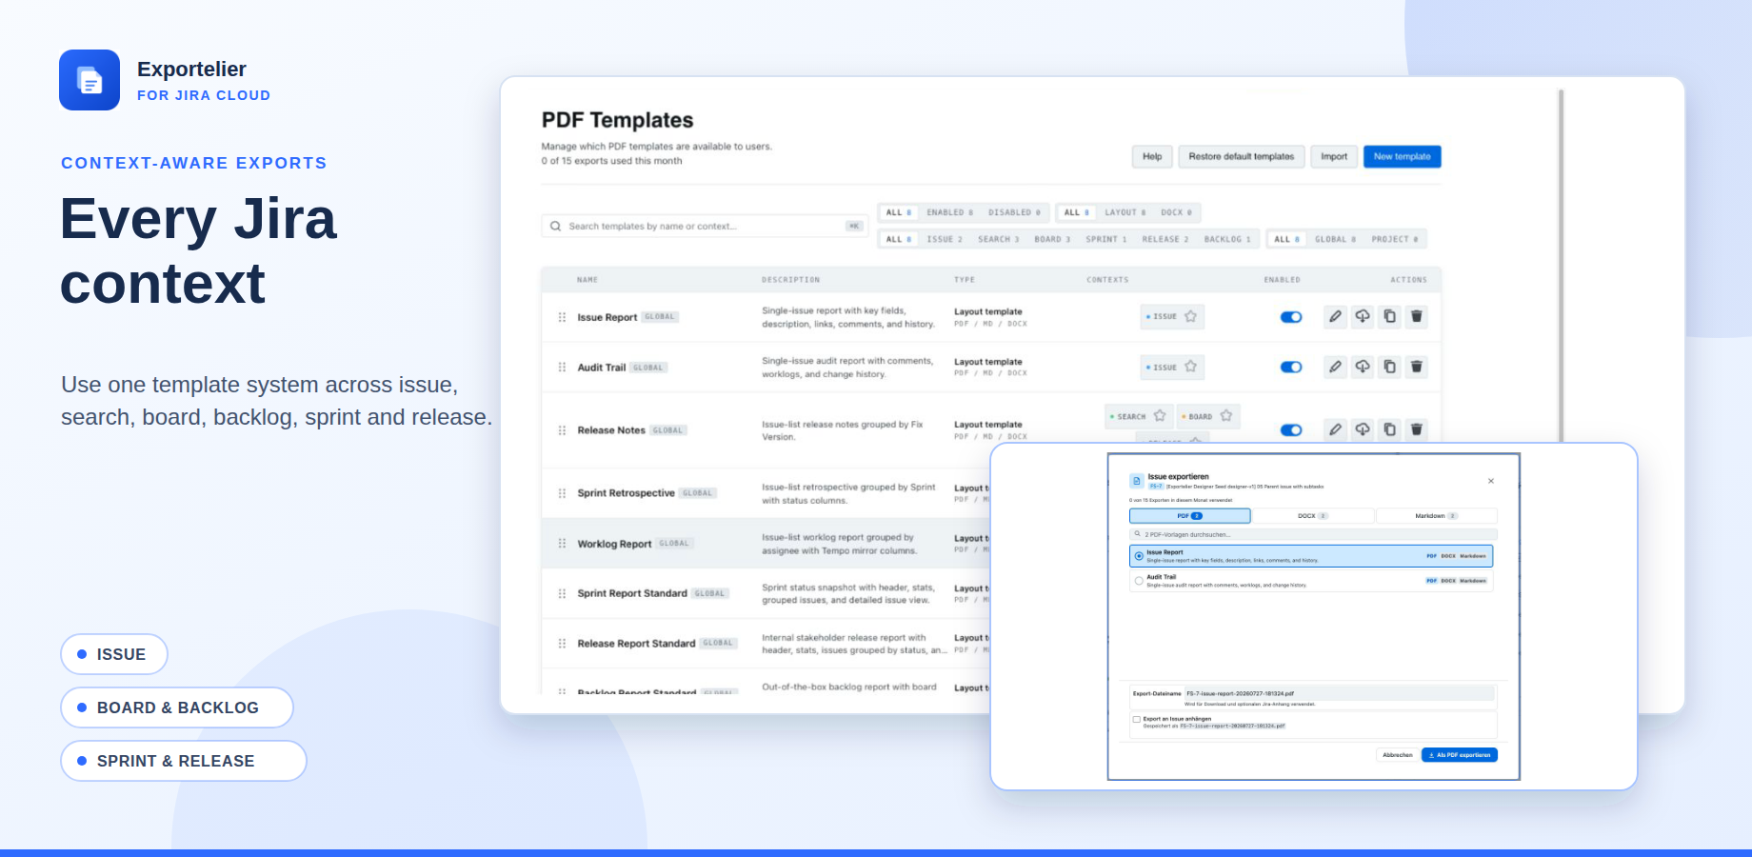Click the Exportelier app logo
Viewport: 1752px width, 857px height.
[x=90, y=80]
